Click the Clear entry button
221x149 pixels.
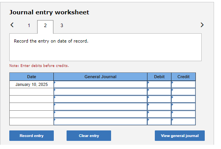click(89, 135)
